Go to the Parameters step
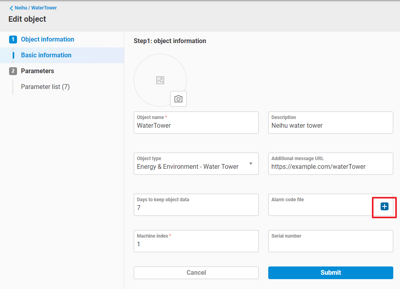 pyautogui.click(x=38, y=71)
